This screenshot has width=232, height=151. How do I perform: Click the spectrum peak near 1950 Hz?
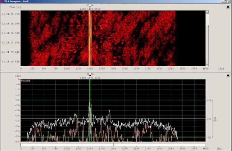[109, 111]
